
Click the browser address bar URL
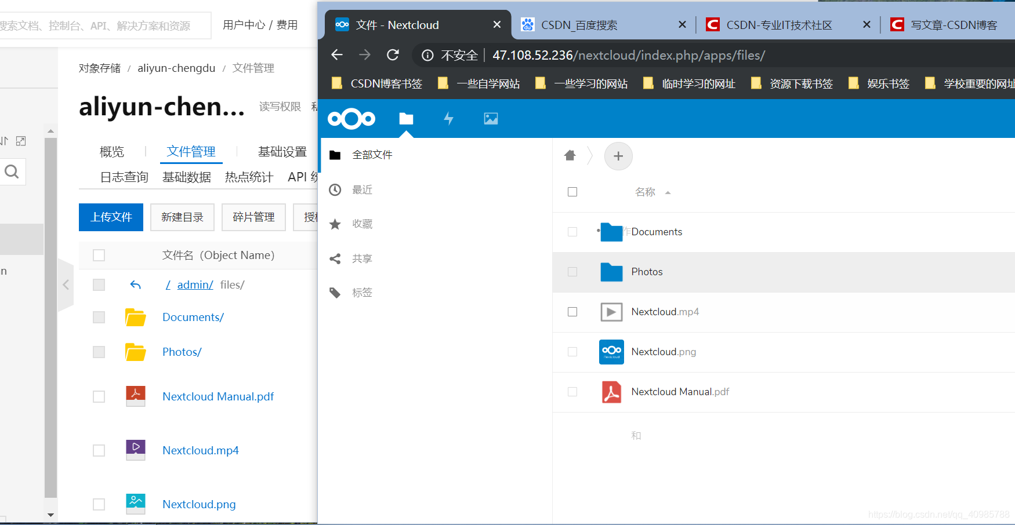(x=629, y=55)
